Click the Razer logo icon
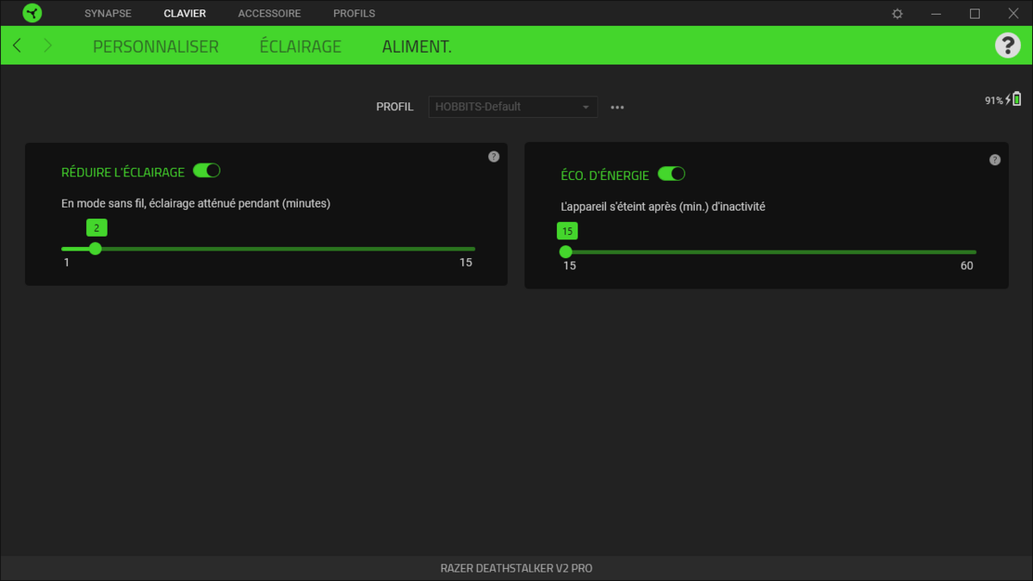 click(32, 13)
